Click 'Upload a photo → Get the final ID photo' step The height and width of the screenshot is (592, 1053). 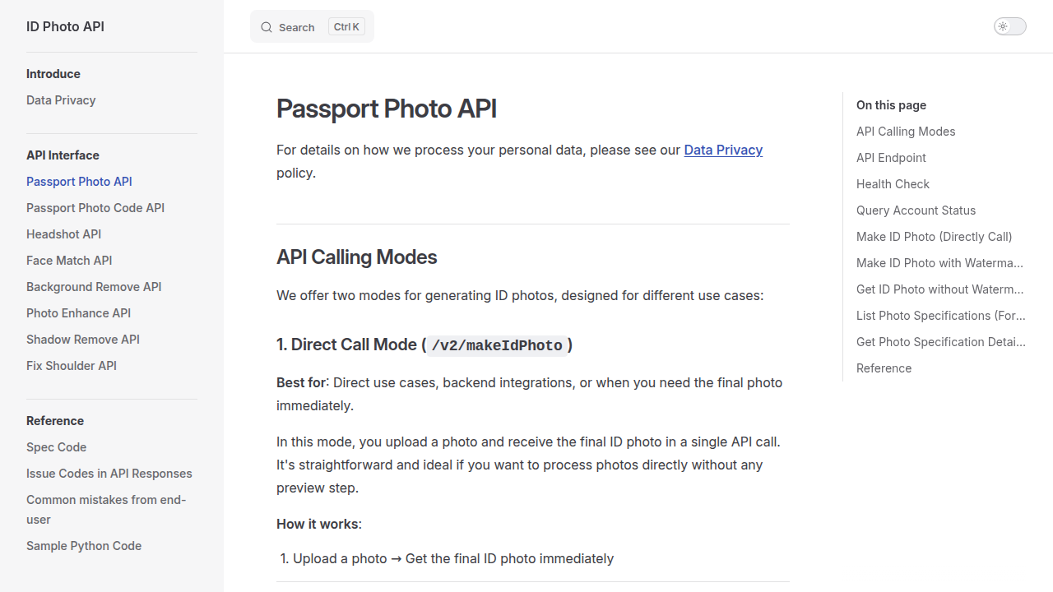[453, 558]
